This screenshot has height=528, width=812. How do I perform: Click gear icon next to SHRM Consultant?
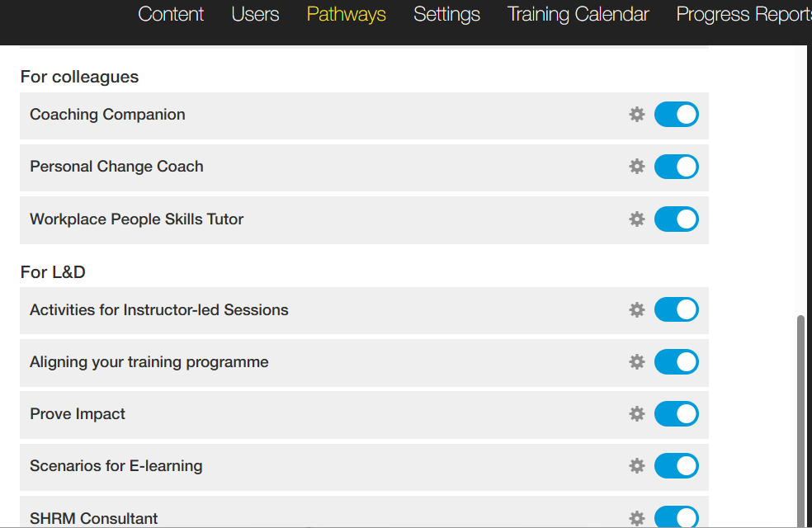(637, 518)
